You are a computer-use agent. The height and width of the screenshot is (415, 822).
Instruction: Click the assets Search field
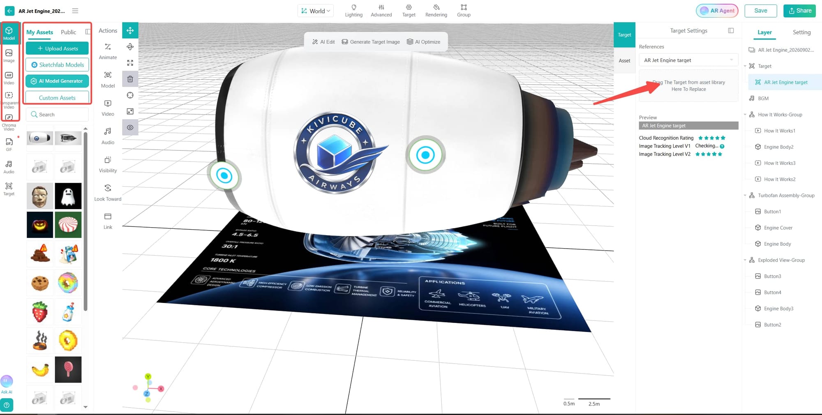coord(57,115)
